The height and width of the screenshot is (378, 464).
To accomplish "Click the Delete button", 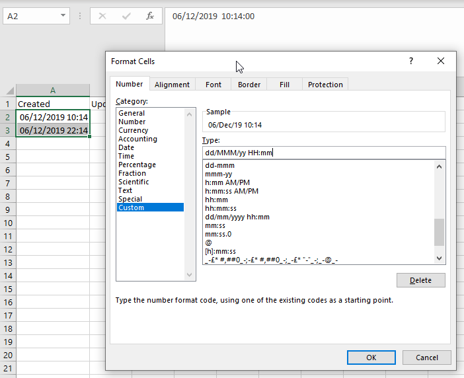I will coord(421,280).
